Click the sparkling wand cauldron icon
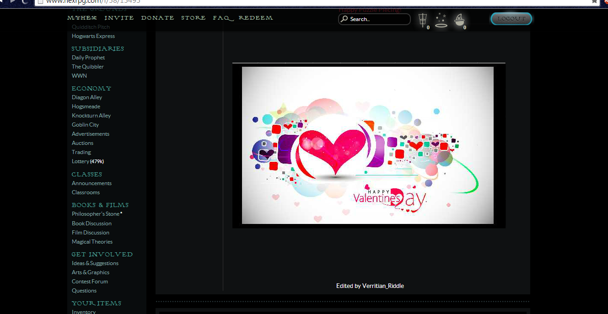 pyautogui.click(x=441, y=21)
